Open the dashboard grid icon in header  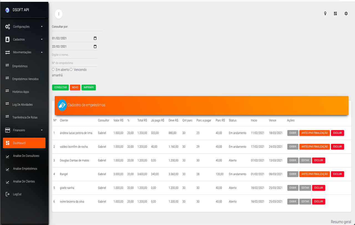[x=335, y=14]
